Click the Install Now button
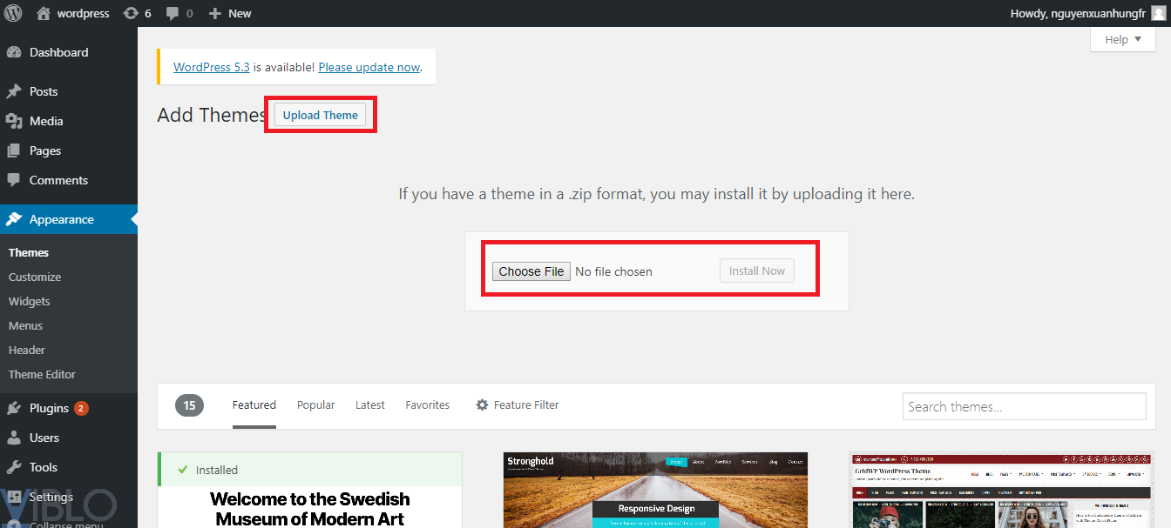Screen dimensions: 1171x528 pyautogui.click(x=757, y=271)
